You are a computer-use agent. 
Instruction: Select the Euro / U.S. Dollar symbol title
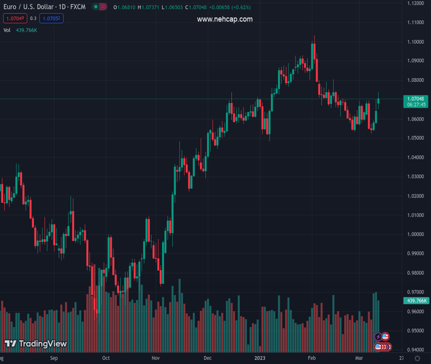(28, 7)
